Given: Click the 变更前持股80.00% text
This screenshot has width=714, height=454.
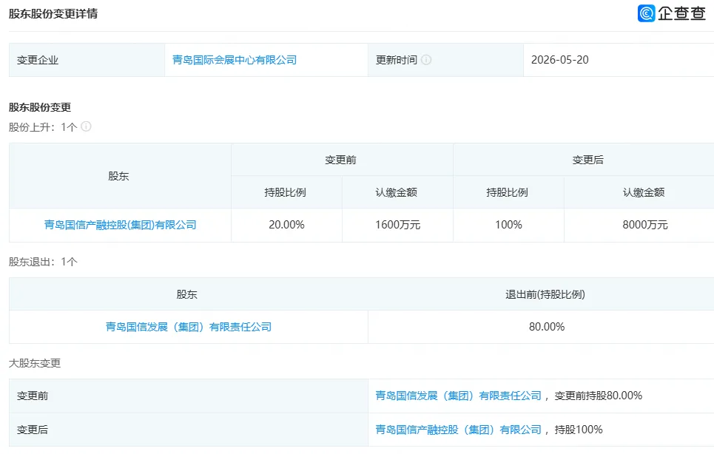Looking at the screenshot, I should [x=599, y=396].
